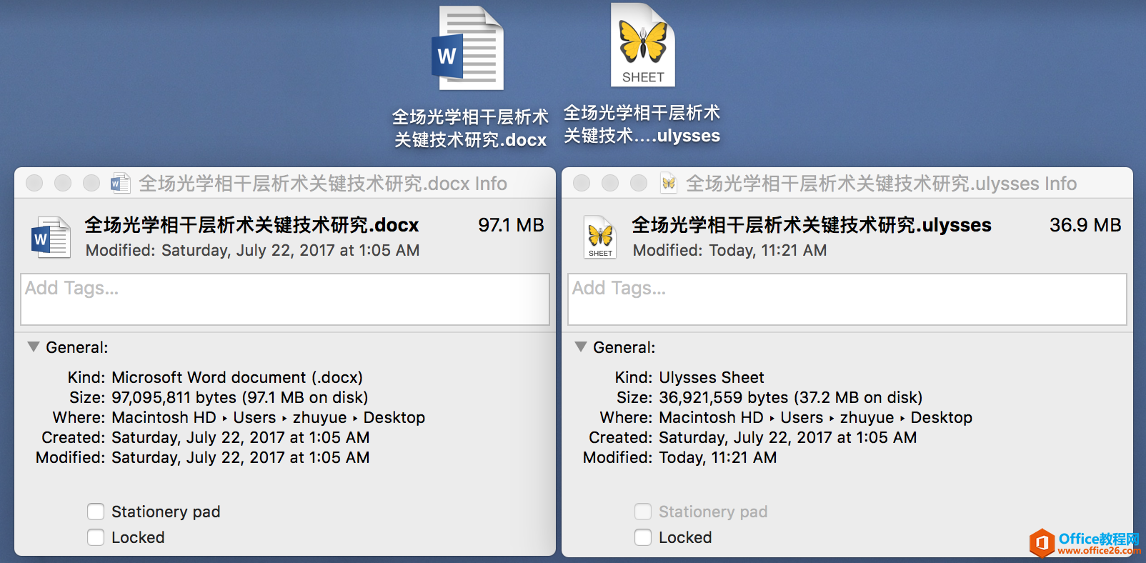Click the Word document preview icon in the docx Info header
Screen dimensions: 1146x563
[51, 237]
